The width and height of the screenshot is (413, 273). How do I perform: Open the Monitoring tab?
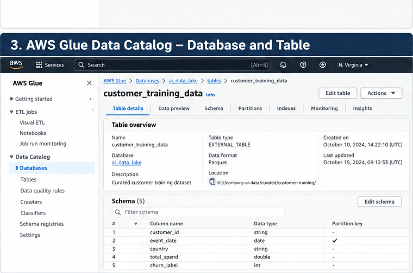(x=324, y=108)
